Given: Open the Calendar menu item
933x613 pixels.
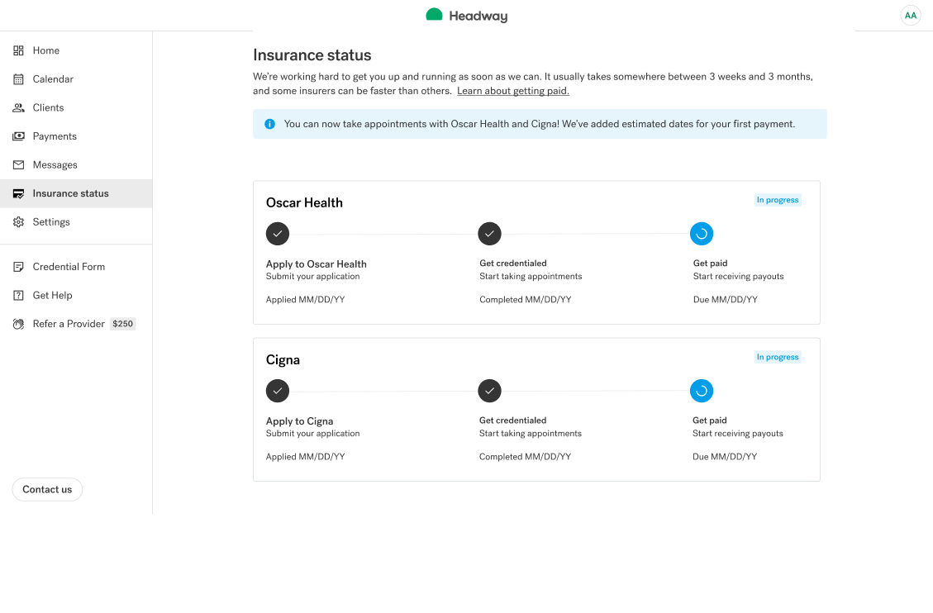Looking at the screenshot, I should [76, 79].
